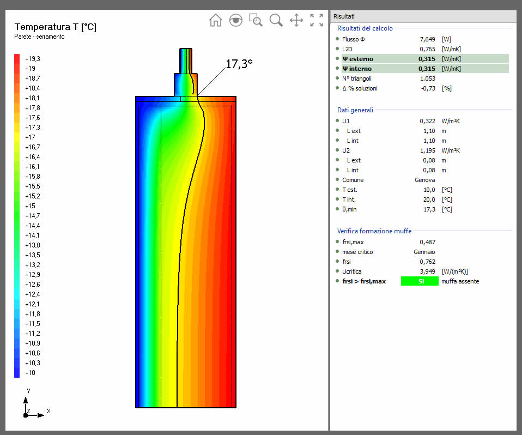Click the L2D value 0,765
The image size is (522, 435).
click(x=427, y=49)
